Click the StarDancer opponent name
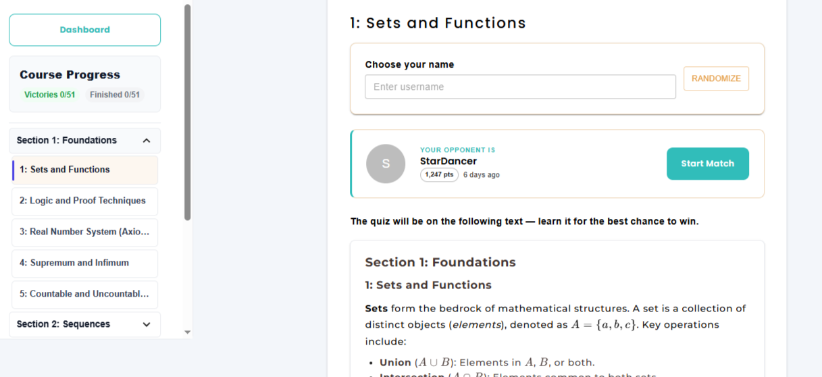The width and height of the screenshot is (822, 377). (x=448, y=161)
